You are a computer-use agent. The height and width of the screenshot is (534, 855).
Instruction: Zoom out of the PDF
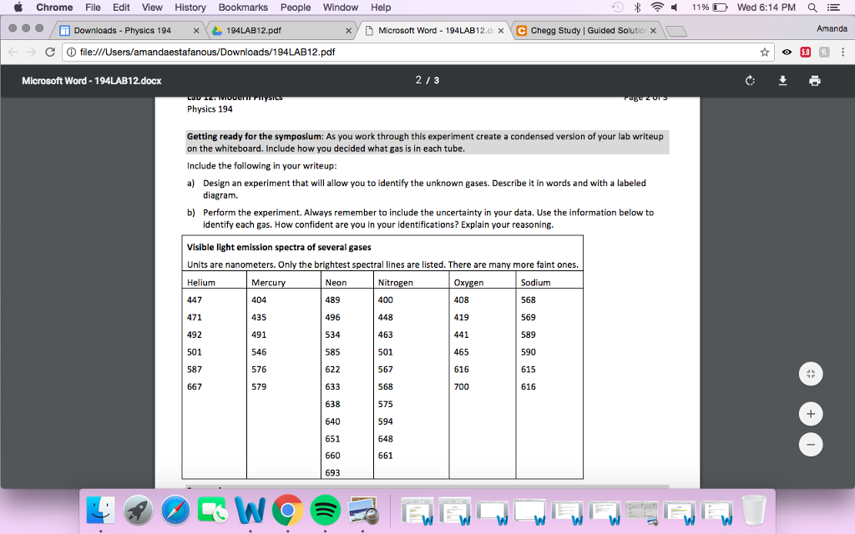click(x=811, y=445)
